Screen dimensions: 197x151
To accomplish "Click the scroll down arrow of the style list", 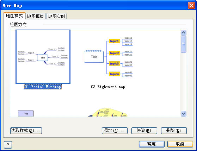I will pyautogui.click(x=183, y=113).
